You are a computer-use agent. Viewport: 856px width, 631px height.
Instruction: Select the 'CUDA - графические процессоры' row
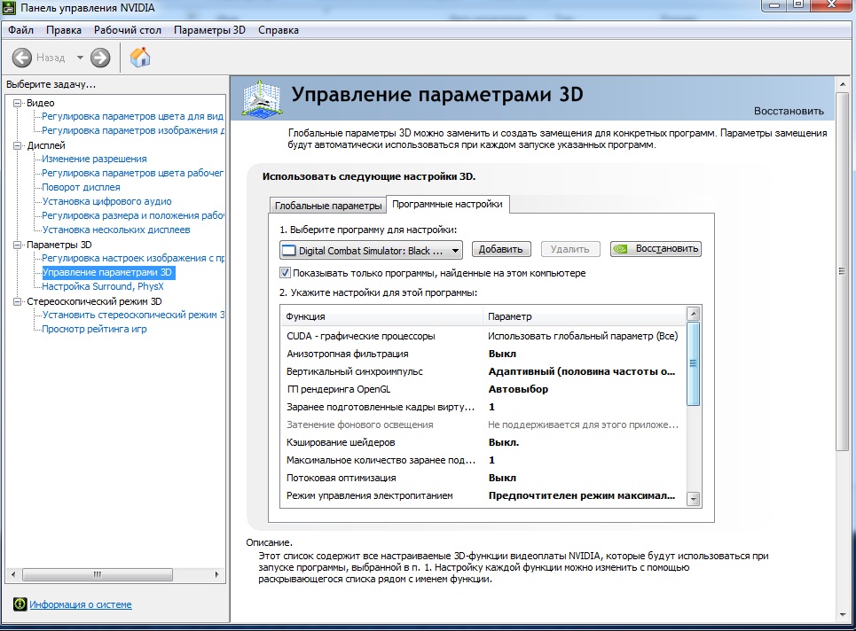click(483, 336)
